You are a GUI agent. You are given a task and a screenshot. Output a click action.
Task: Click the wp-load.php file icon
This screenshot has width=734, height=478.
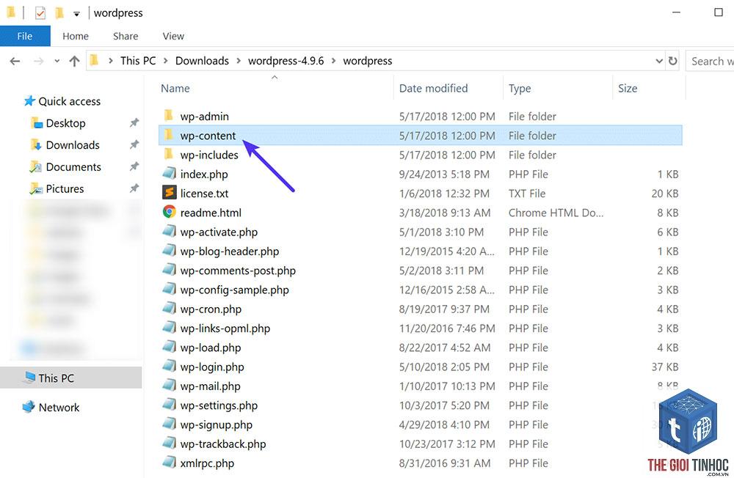tap(169, 347)
